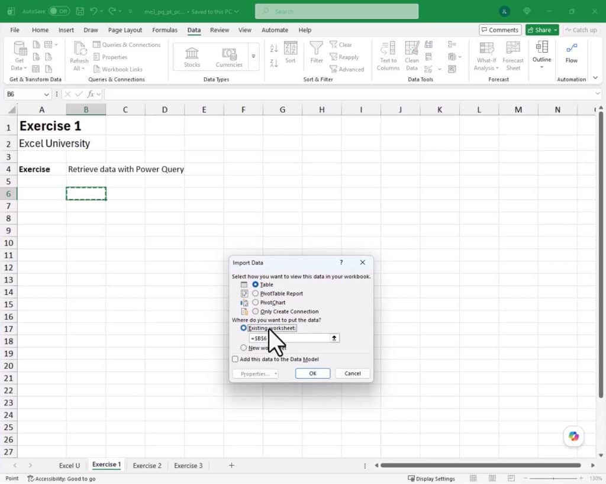Click the zoom slider in status bar
Screen dimensions: 606x484
(x=553, y=479)
